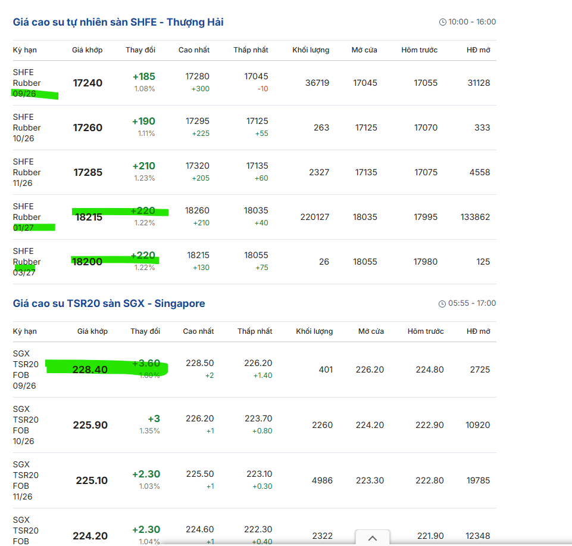The width and height of the screenshot is (572, 546).
Task: Select SGX TSR20 FOB 11/26 row label
Action: pyautogui.click(x=26, y=480)
